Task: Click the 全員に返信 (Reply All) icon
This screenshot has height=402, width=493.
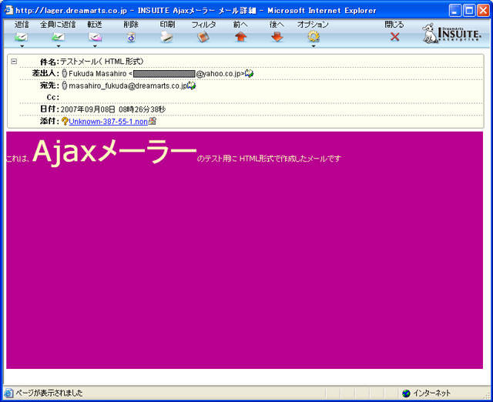Action: click(58, 36)
